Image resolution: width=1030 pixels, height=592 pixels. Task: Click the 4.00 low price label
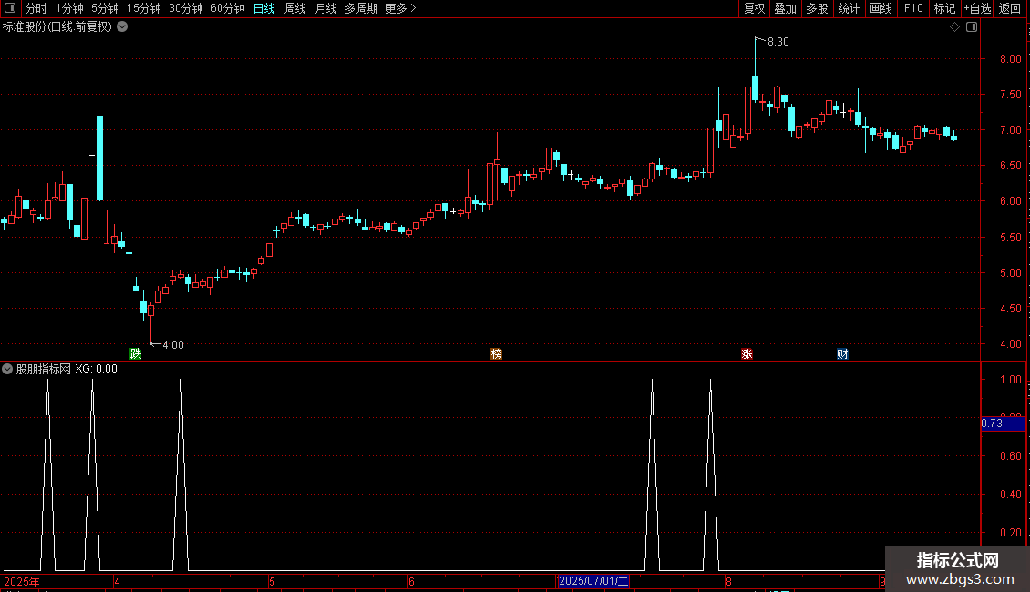(x=173, y=344)
